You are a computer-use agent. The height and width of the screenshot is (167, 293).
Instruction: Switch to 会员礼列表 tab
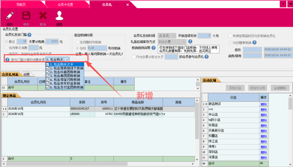tap(11, 74)
